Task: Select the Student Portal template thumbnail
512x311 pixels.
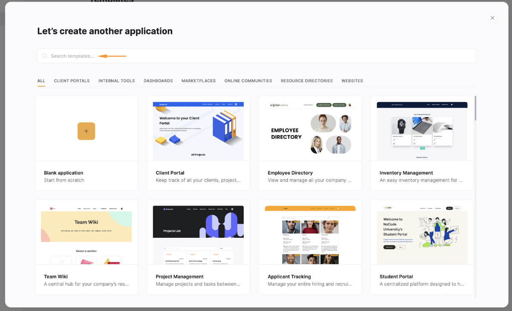Action: [422, 235]
